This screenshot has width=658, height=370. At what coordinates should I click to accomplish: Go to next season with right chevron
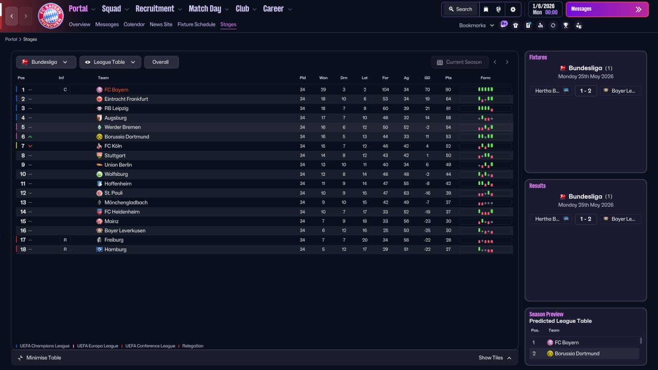(507, 62)
